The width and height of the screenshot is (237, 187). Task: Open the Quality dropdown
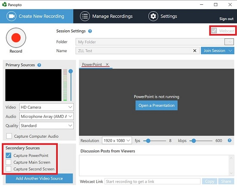(47, 126)
